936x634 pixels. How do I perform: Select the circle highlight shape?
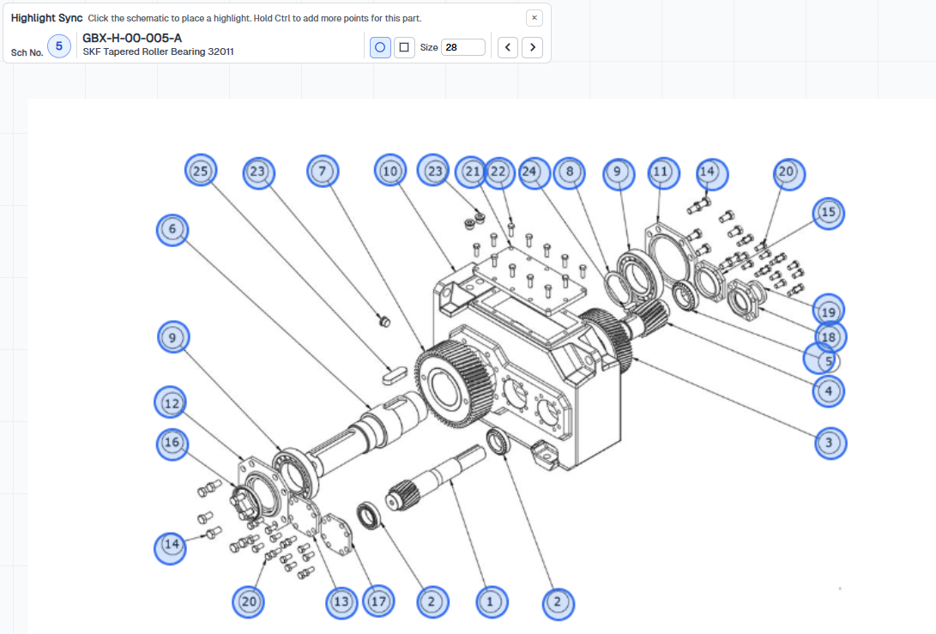[380, 47]
